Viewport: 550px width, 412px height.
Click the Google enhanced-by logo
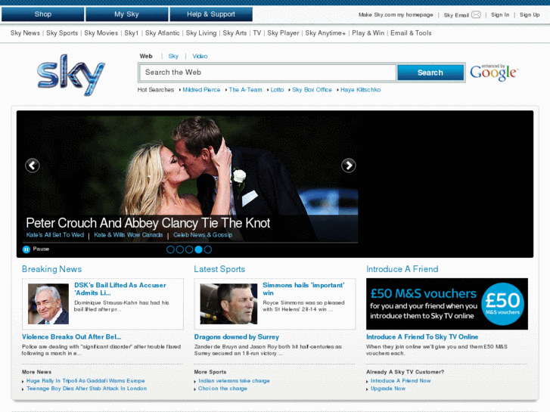pos(494,73)
